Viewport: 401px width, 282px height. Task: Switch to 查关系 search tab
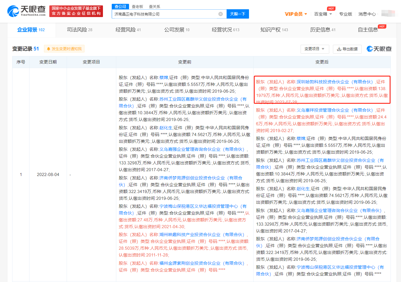155,7
